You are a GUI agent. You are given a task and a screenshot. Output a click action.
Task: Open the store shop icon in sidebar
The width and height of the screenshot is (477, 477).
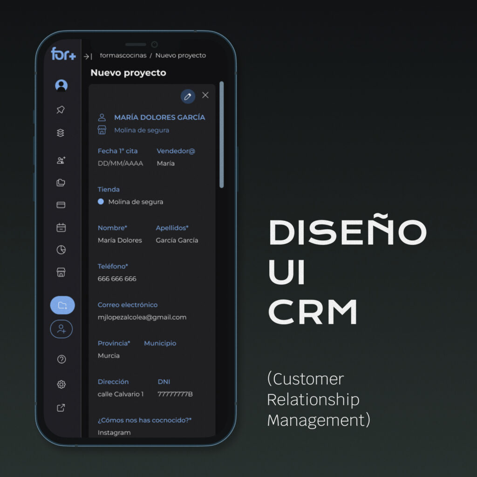pos(61,273)
